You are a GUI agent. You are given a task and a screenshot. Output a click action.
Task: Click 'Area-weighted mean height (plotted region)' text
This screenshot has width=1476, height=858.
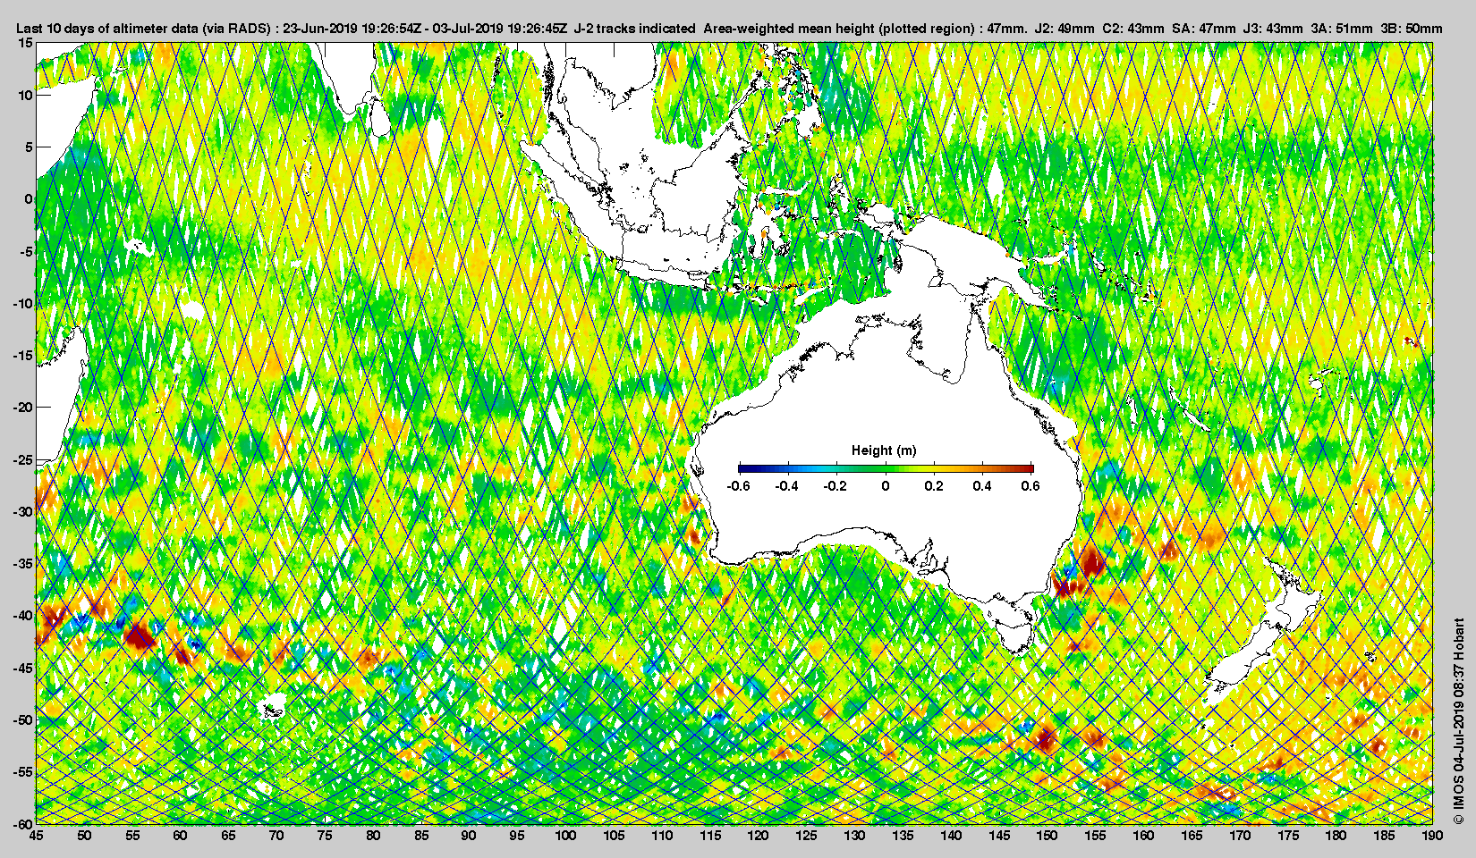838,29
